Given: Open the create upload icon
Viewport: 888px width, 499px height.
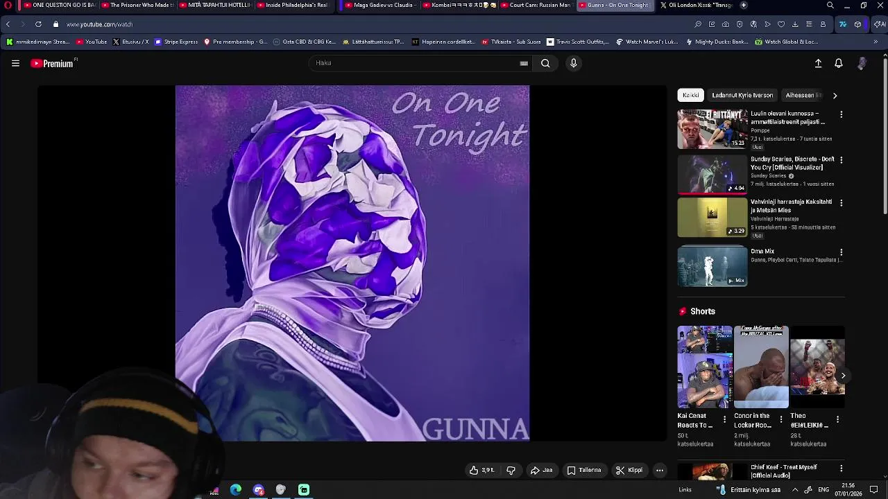Looking at the screenshot, I should (x=818, y=63).
